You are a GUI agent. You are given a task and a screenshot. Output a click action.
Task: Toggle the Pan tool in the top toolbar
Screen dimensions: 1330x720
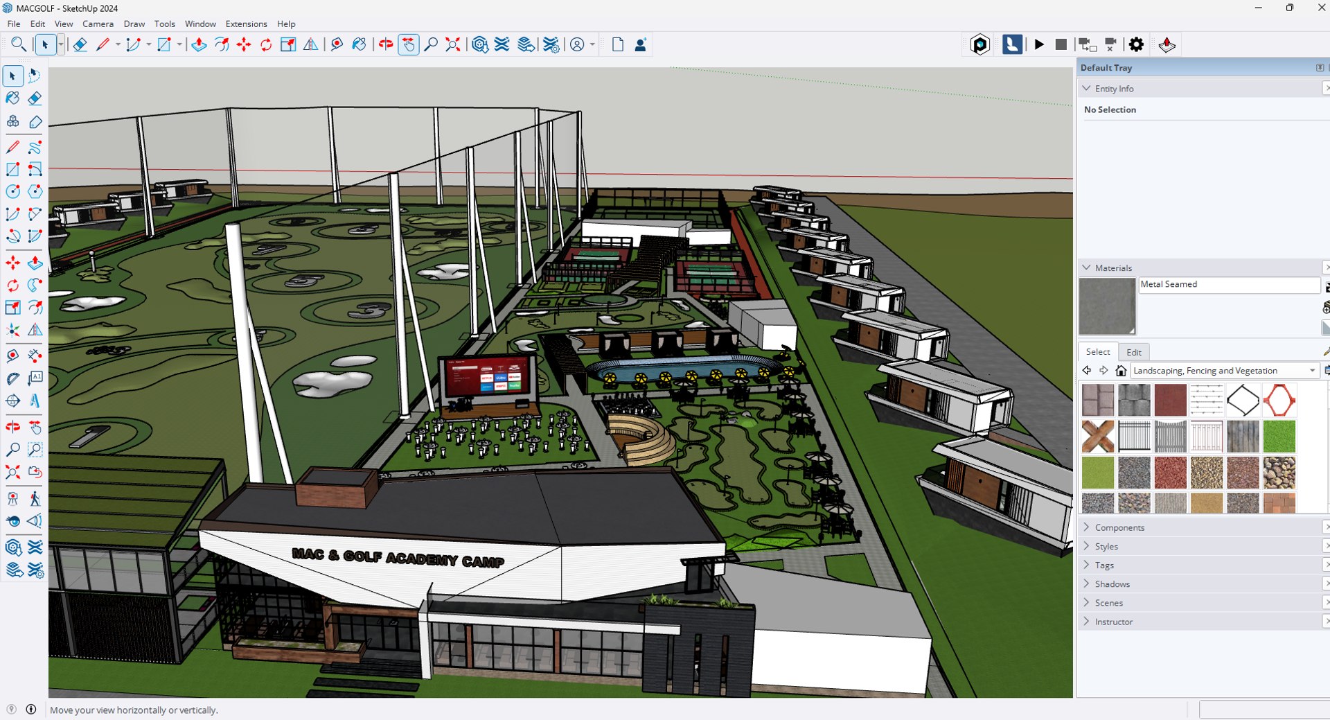pyautogui.click(x=409, y=44)
